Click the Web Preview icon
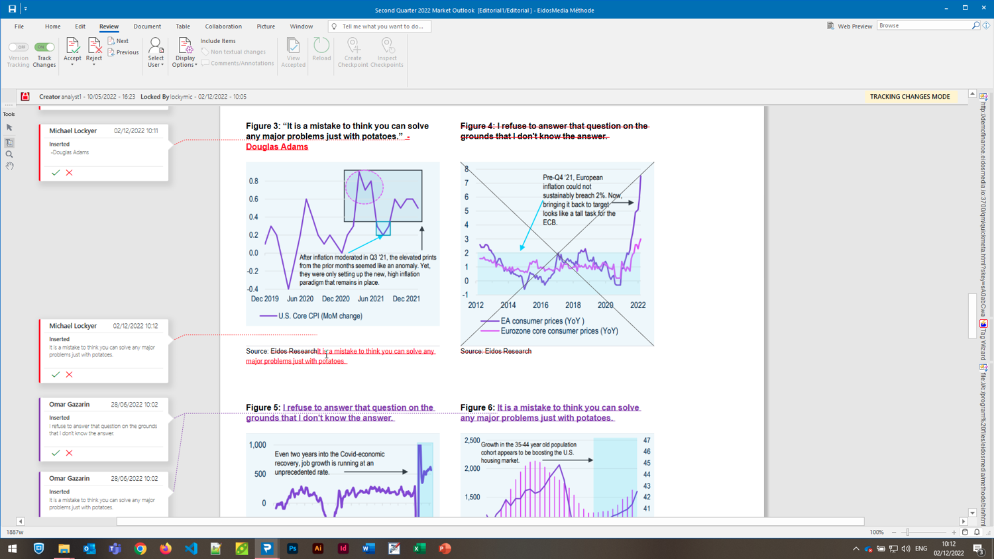 (x=830, y=26)
